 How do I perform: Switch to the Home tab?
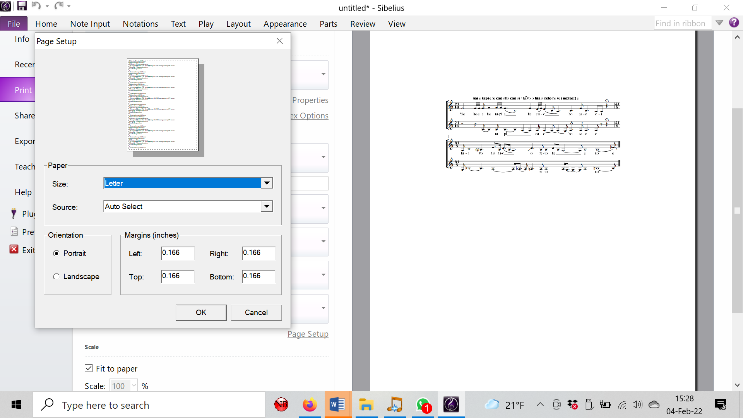[x=46, y=24]
